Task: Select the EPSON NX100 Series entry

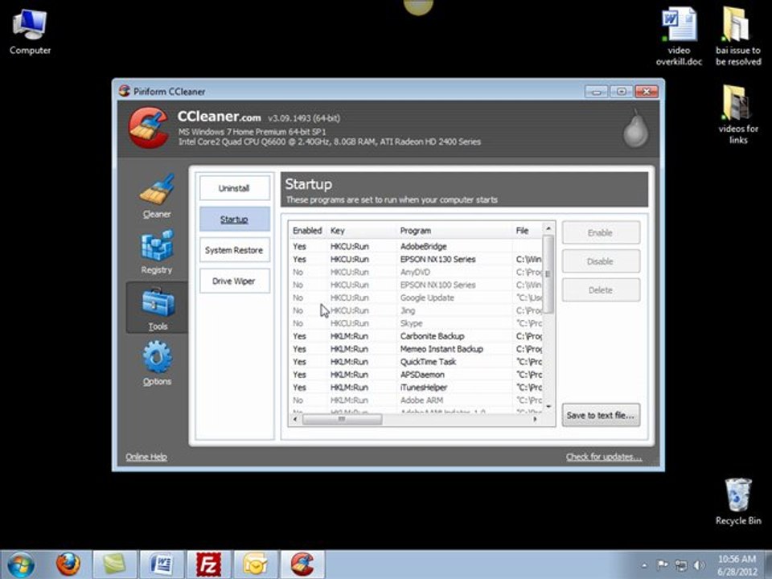Action: 416,285
